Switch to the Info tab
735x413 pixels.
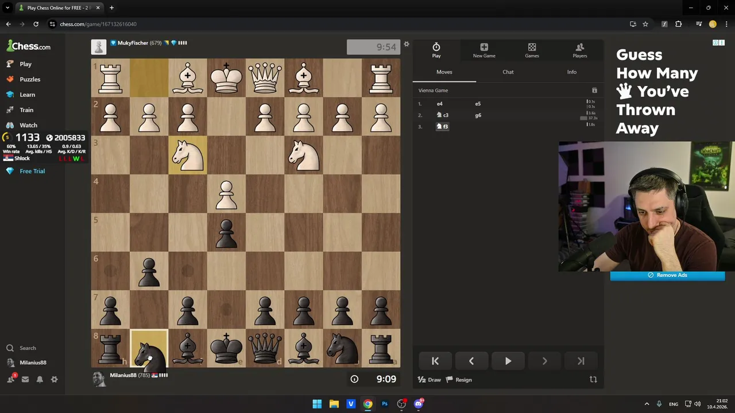(x=572, y=72)
